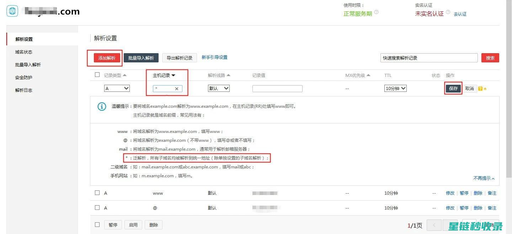Sort by MX优先级 column arrow
This screenshot has width=512, height=234.
[368, 75]
